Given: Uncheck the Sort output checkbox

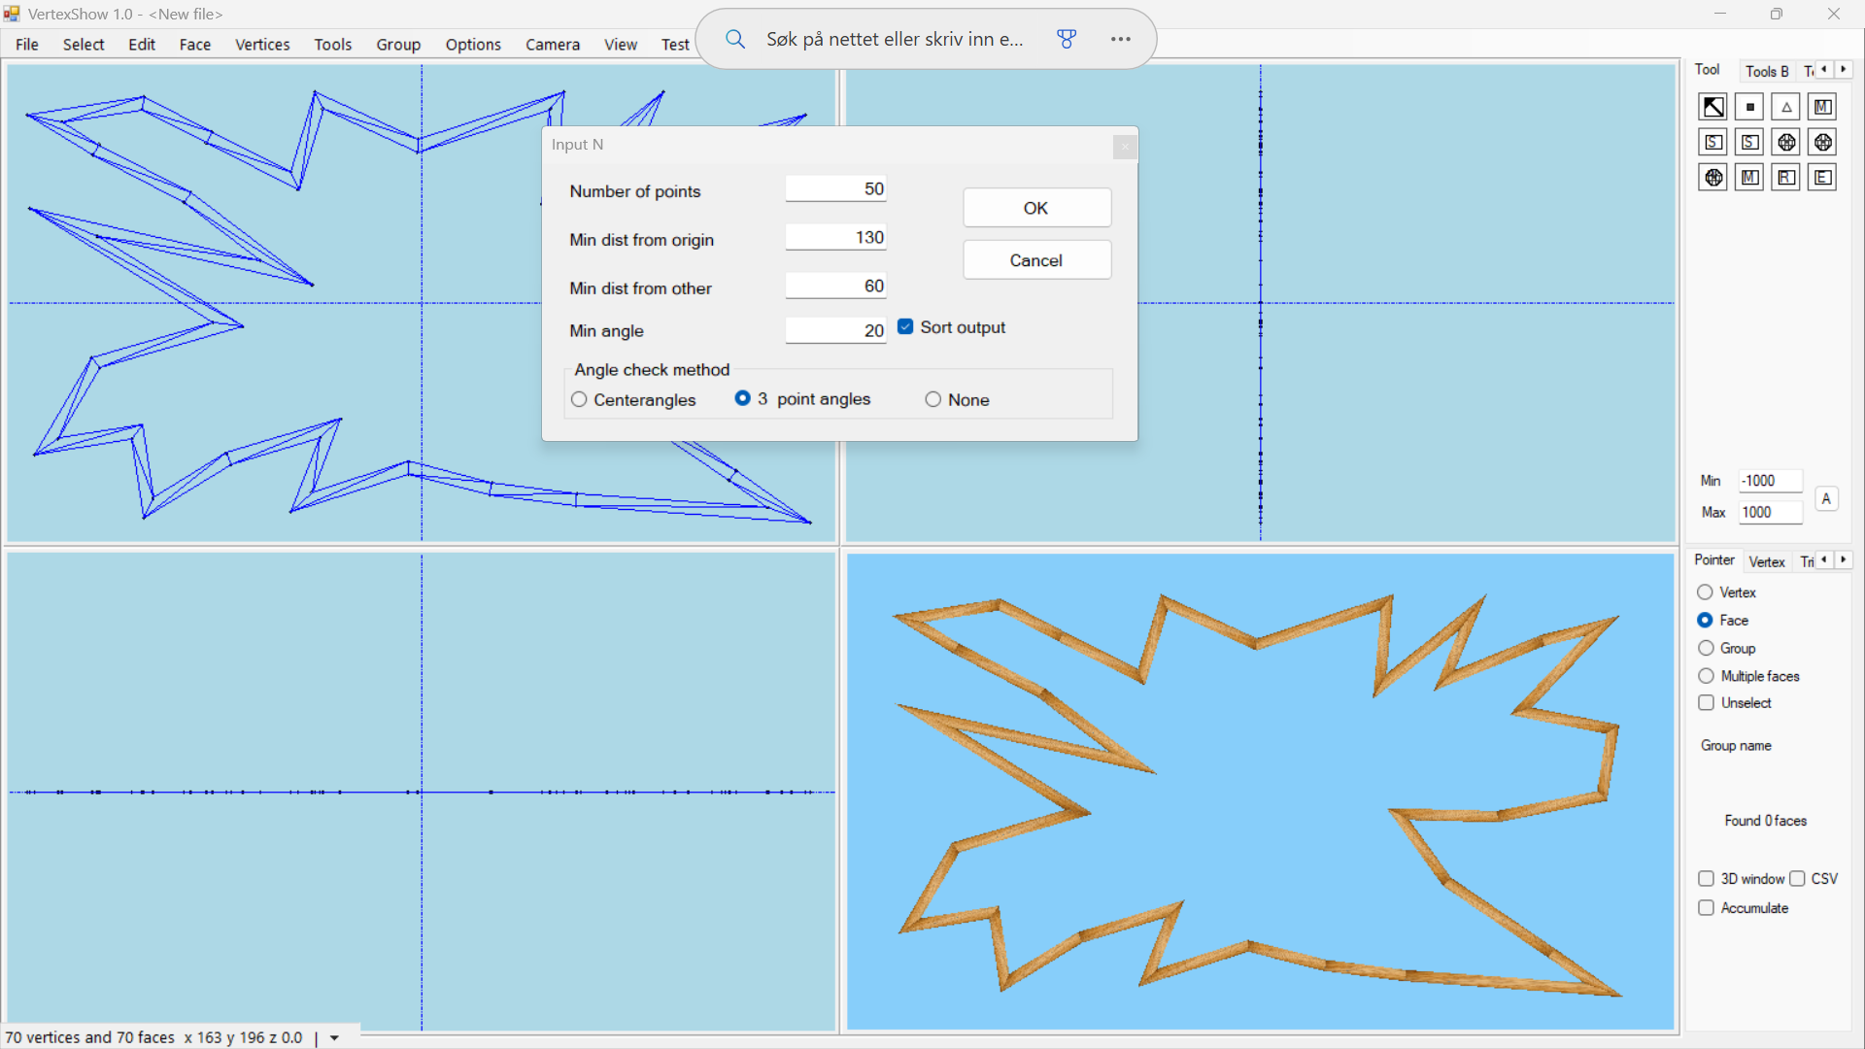Looking at the screenshot, I should click(x=905, y=327).
